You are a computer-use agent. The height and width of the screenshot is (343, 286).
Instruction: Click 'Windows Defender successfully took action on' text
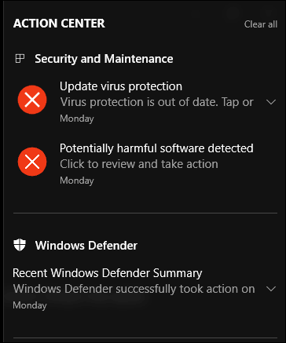click(x=134, y=289)
